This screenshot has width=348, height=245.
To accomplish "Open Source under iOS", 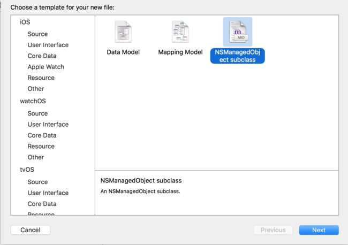I will coord(37,34).
